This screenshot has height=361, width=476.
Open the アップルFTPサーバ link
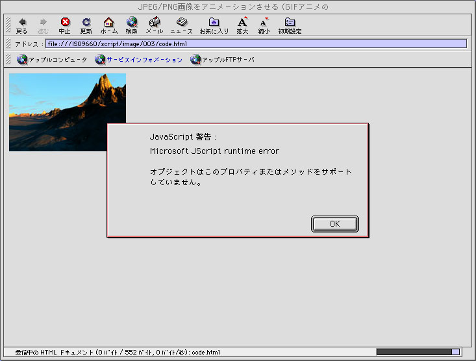(x=228, y=60)
